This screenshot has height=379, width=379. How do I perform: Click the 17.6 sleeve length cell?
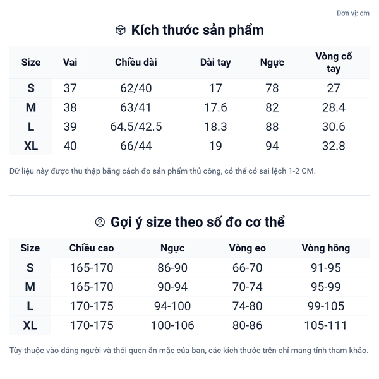tap(215, 108)
